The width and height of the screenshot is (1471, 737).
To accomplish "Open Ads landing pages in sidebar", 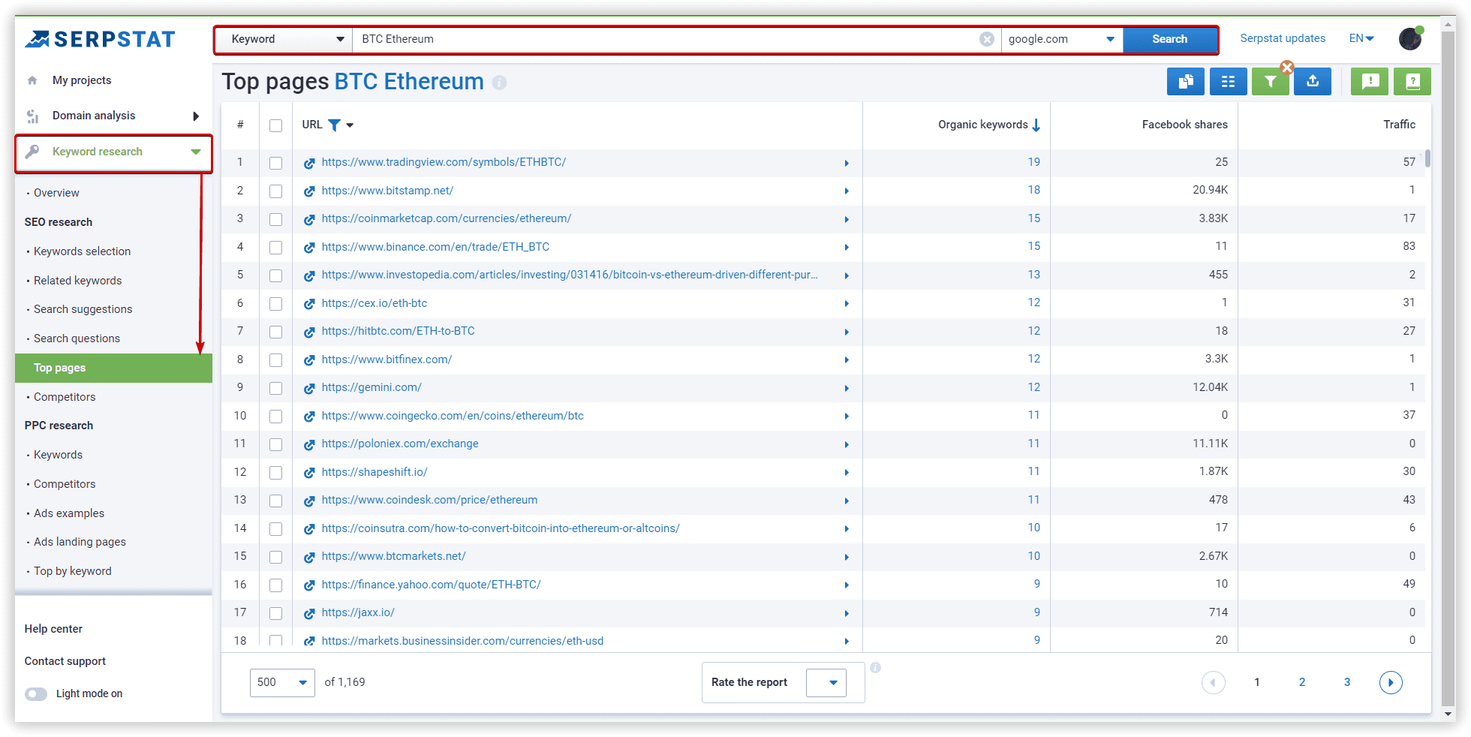I will click(x=80, y=542).
